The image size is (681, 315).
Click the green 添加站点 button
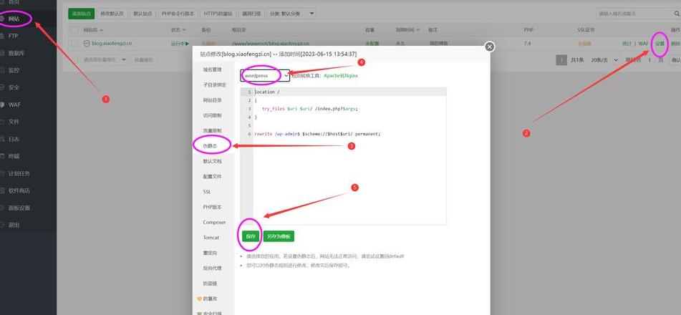point(81,14)
